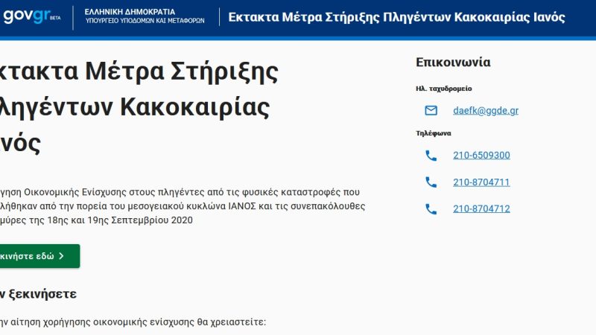Screen dimensions: 596x335
Task: Click the phone icon beside 210-8704712
Action: (431, 209)
